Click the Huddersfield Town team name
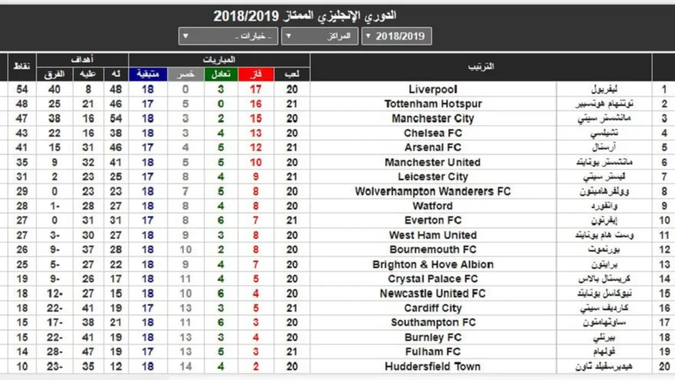675x380 pixels. pyautogui.click(x=433, y=366)
